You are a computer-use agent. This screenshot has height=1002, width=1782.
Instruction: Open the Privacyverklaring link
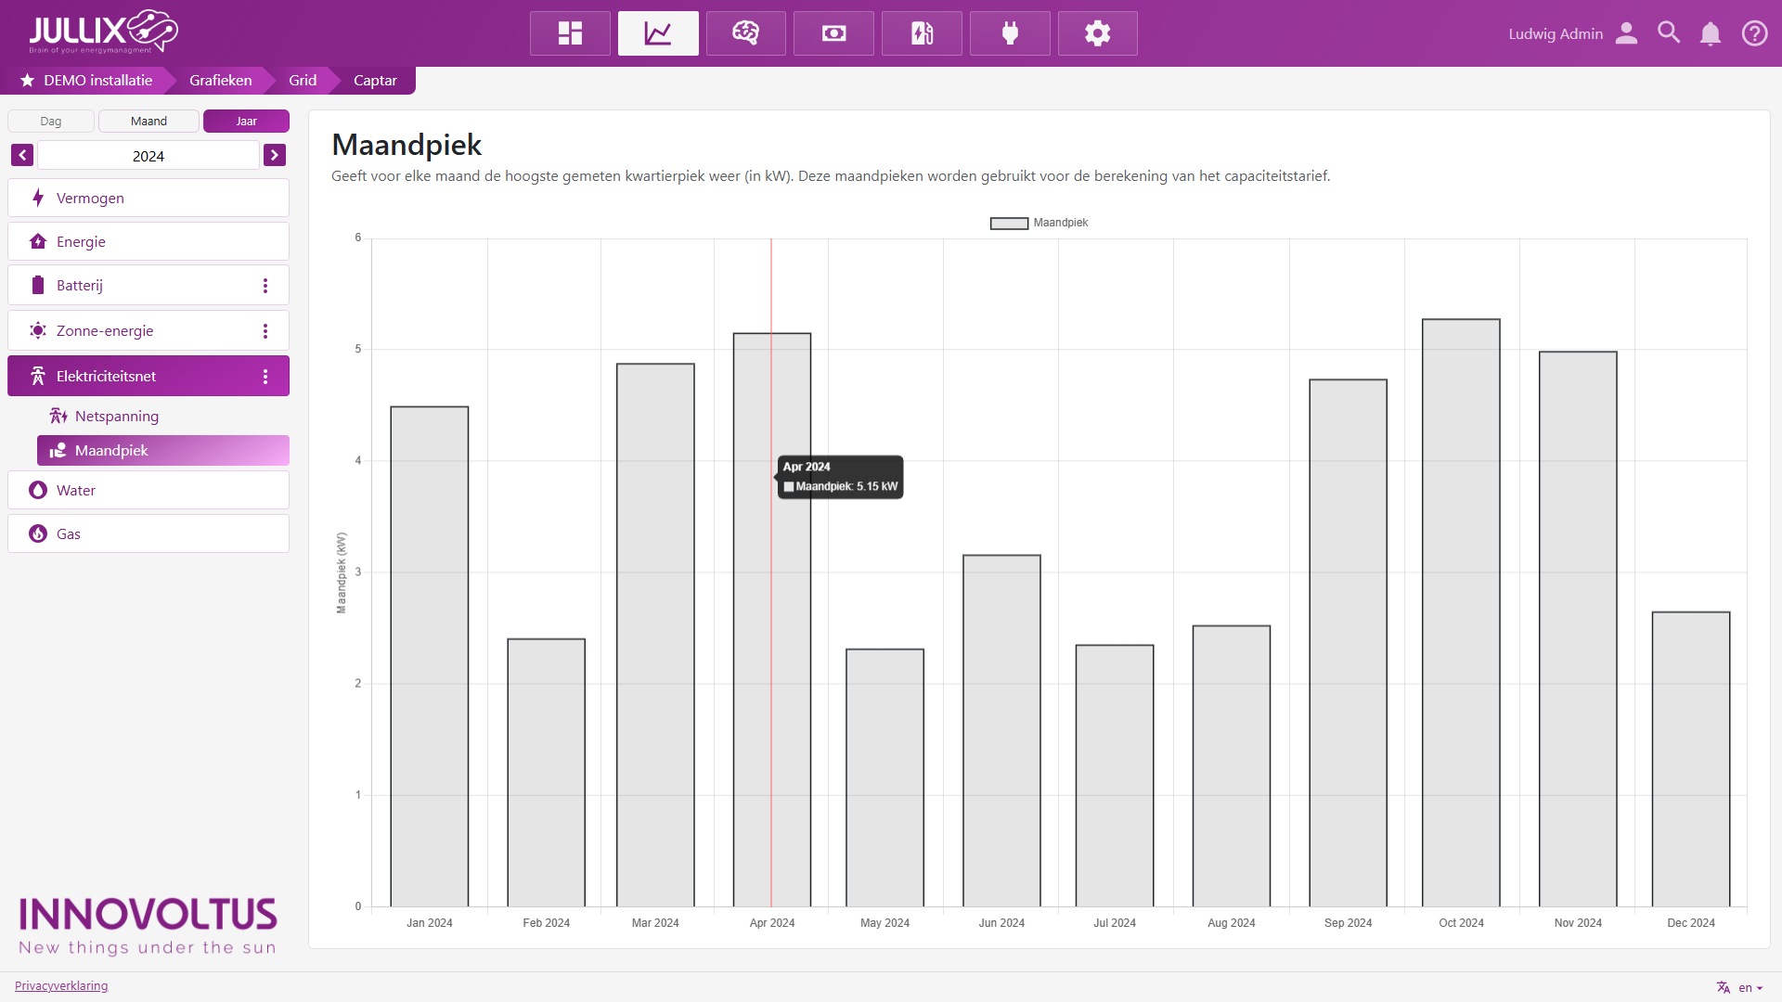(x=61, y=985)
